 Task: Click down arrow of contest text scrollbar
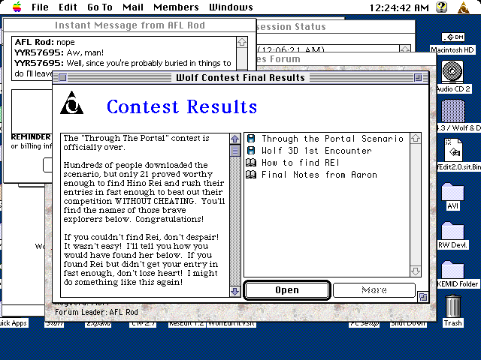click(x=235, y=291)
